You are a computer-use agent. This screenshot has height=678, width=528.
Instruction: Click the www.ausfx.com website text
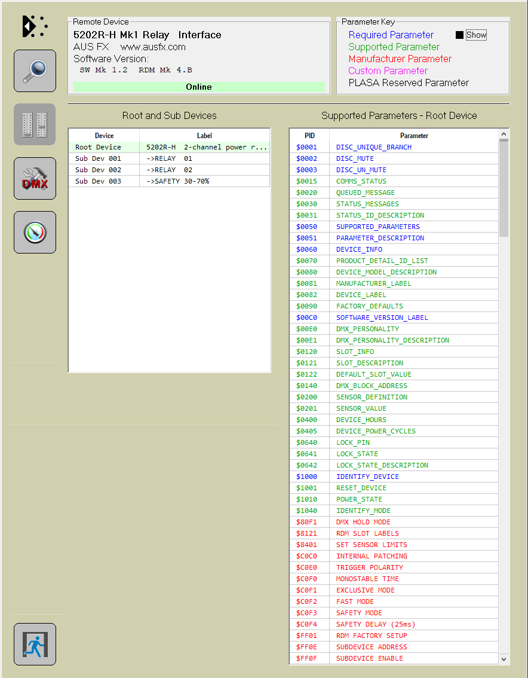[x=153, y=47]
